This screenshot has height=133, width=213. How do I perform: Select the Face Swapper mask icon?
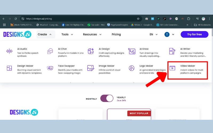(50, 68)
